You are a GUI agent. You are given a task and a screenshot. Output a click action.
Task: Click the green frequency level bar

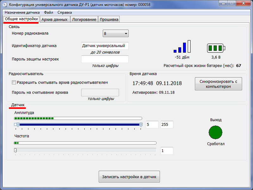(85, 143)
